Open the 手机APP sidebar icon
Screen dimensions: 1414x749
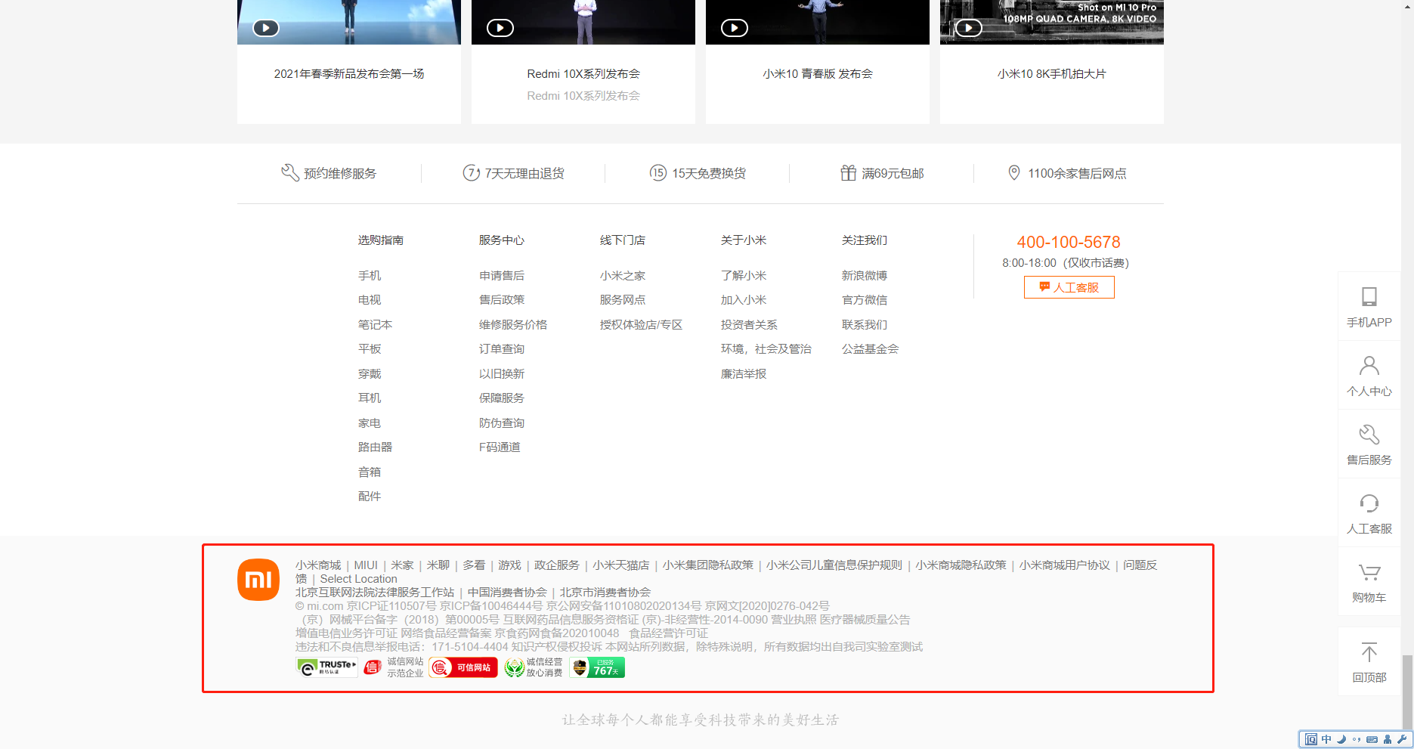pos(1369,305)
